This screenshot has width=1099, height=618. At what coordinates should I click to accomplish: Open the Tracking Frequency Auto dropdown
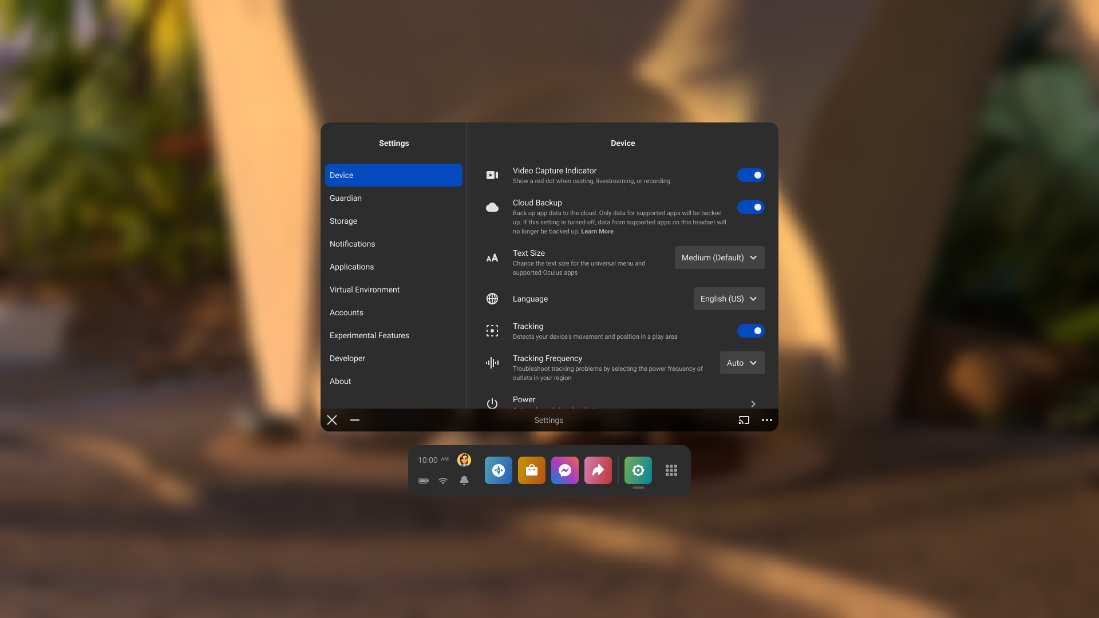pos(742,363)
